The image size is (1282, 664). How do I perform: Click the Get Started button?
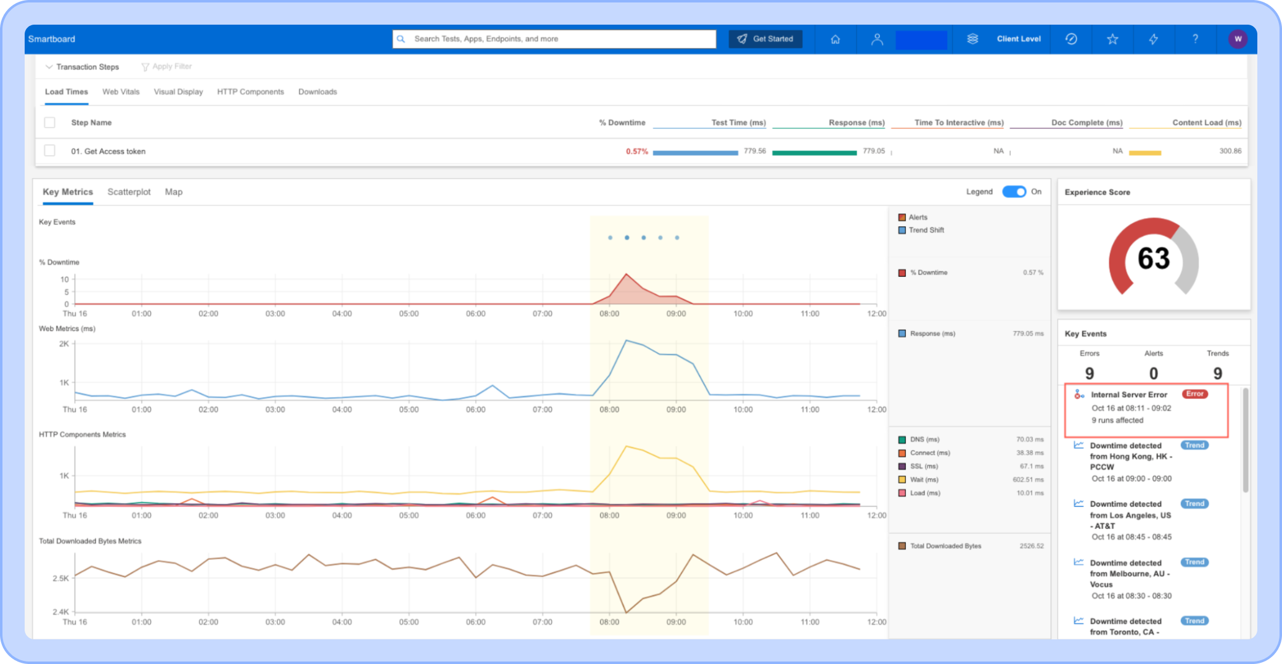coord(765,39)
